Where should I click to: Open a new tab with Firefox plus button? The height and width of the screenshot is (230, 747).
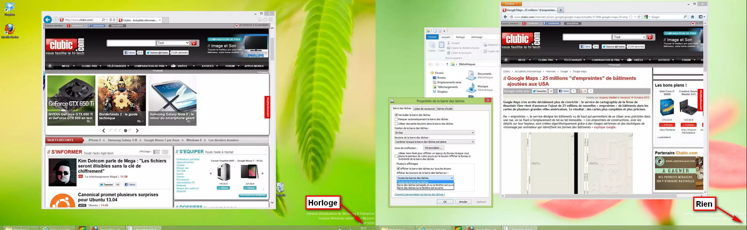(x=561, y=10)
